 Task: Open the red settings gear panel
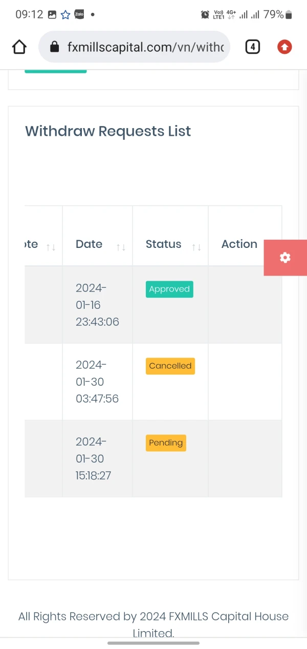click(x=285, y=258)
